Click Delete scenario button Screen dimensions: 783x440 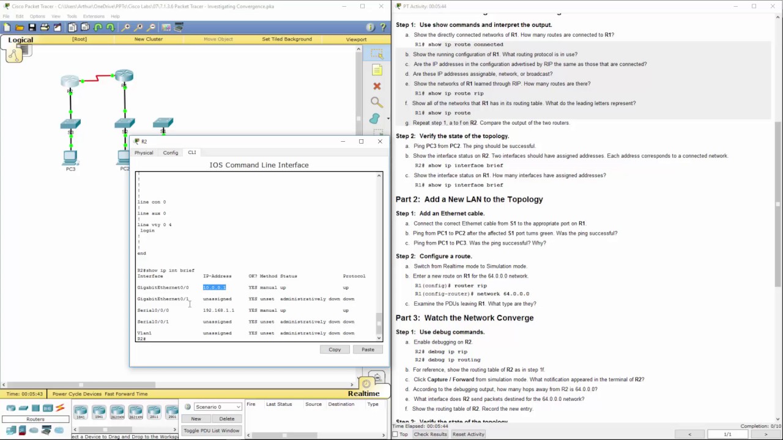tap(227, 419)
